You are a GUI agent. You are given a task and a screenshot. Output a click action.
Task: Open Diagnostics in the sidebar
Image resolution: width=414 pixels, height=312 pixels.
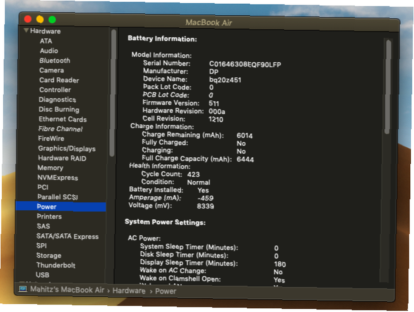(57, 99)
